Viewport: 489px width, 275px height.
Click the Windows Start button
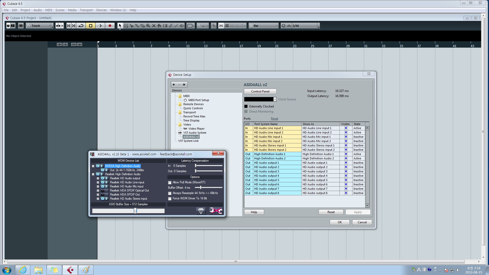[7, 270]
